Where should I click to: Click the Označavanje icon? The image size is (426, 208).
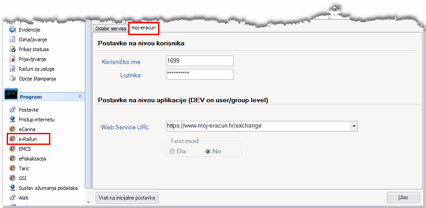click(12, 40)
